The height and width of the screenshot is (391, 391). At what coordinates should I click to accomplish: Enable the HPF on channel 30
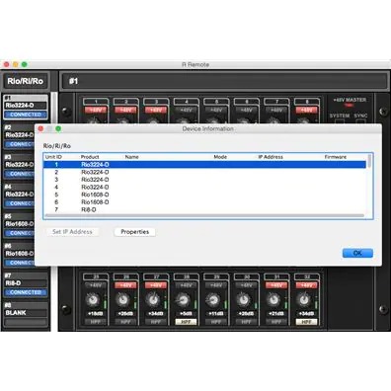(x=246, y=322)
